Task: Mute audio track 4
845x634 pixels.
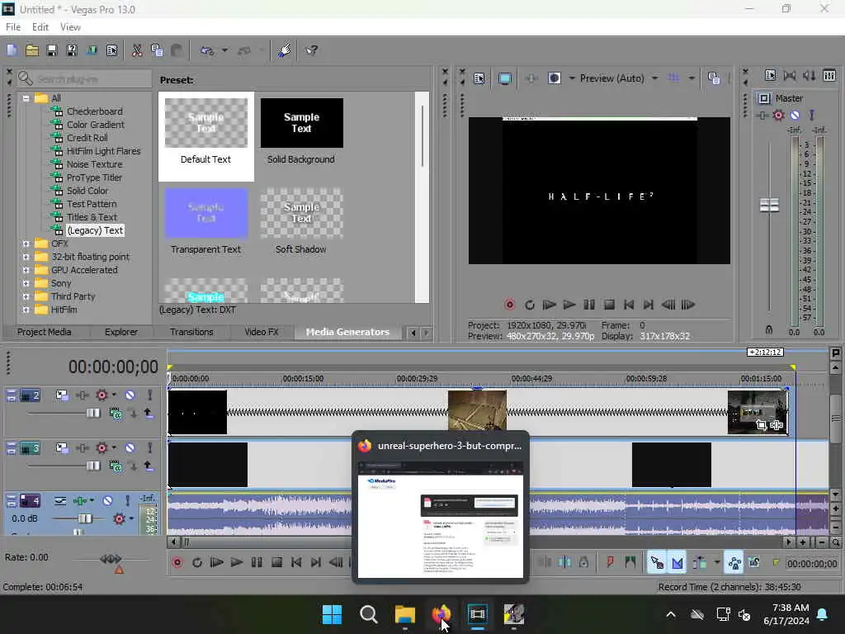Action: (x=108, y=501)
